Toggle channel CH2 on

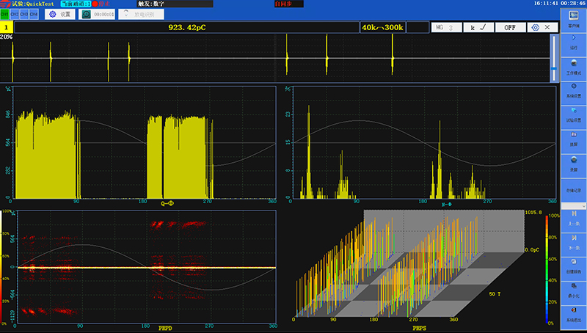[x=15, y=14]
